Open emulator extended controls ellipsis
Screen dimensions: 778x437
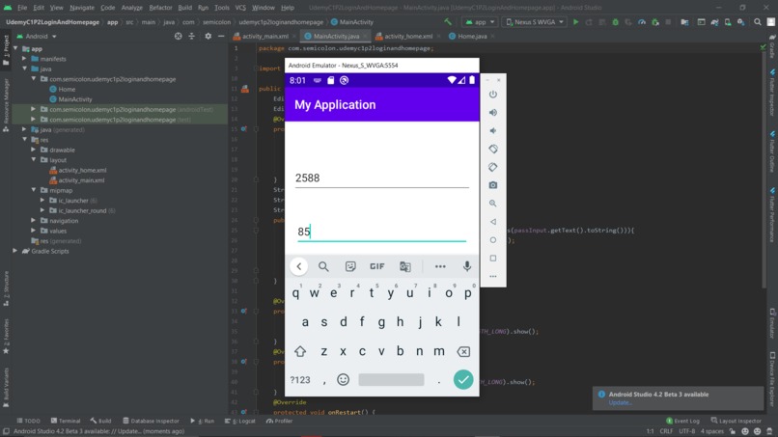tap(492, 276)
